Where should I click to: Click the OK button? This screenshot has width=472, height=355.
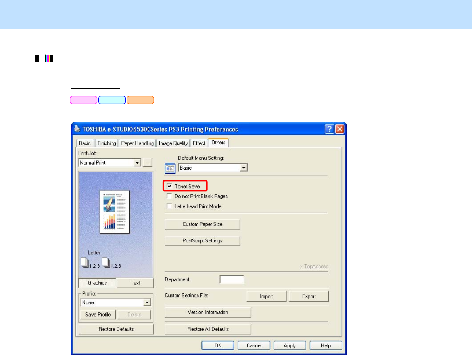tap(218, 345)
